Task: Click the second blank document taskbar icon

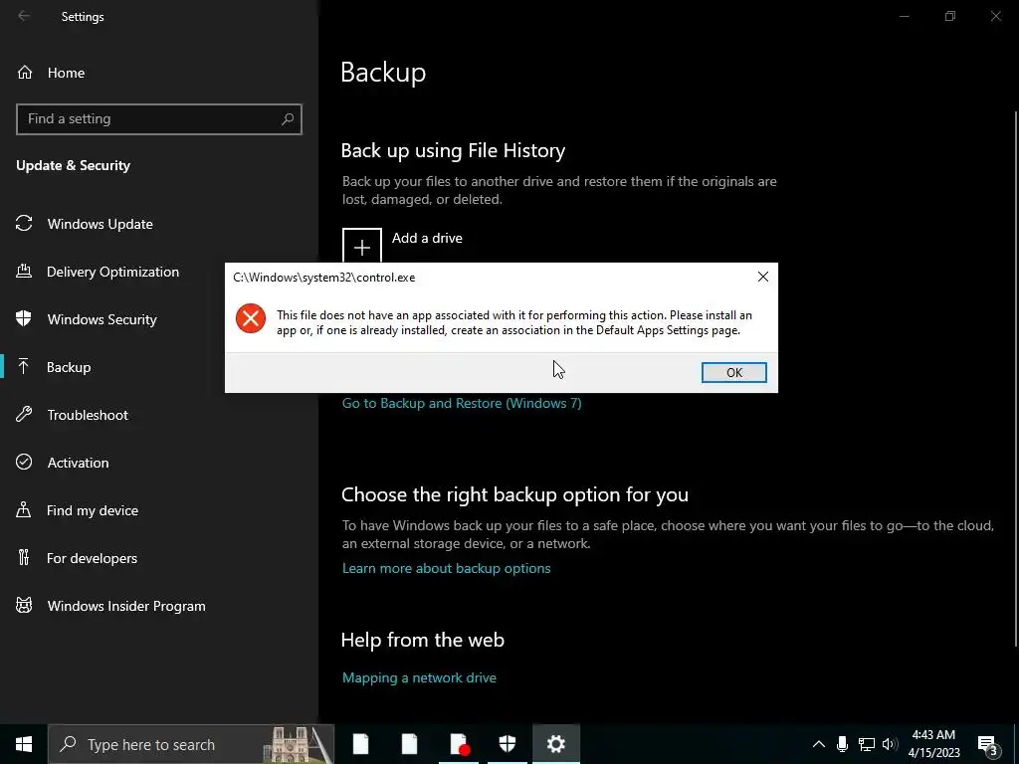Action: (x=409, y=744)
